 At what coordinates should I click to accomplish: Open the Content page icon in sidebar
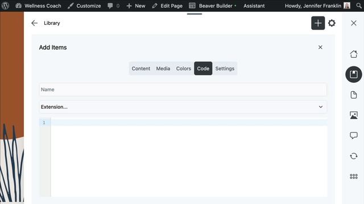point(354,95)
